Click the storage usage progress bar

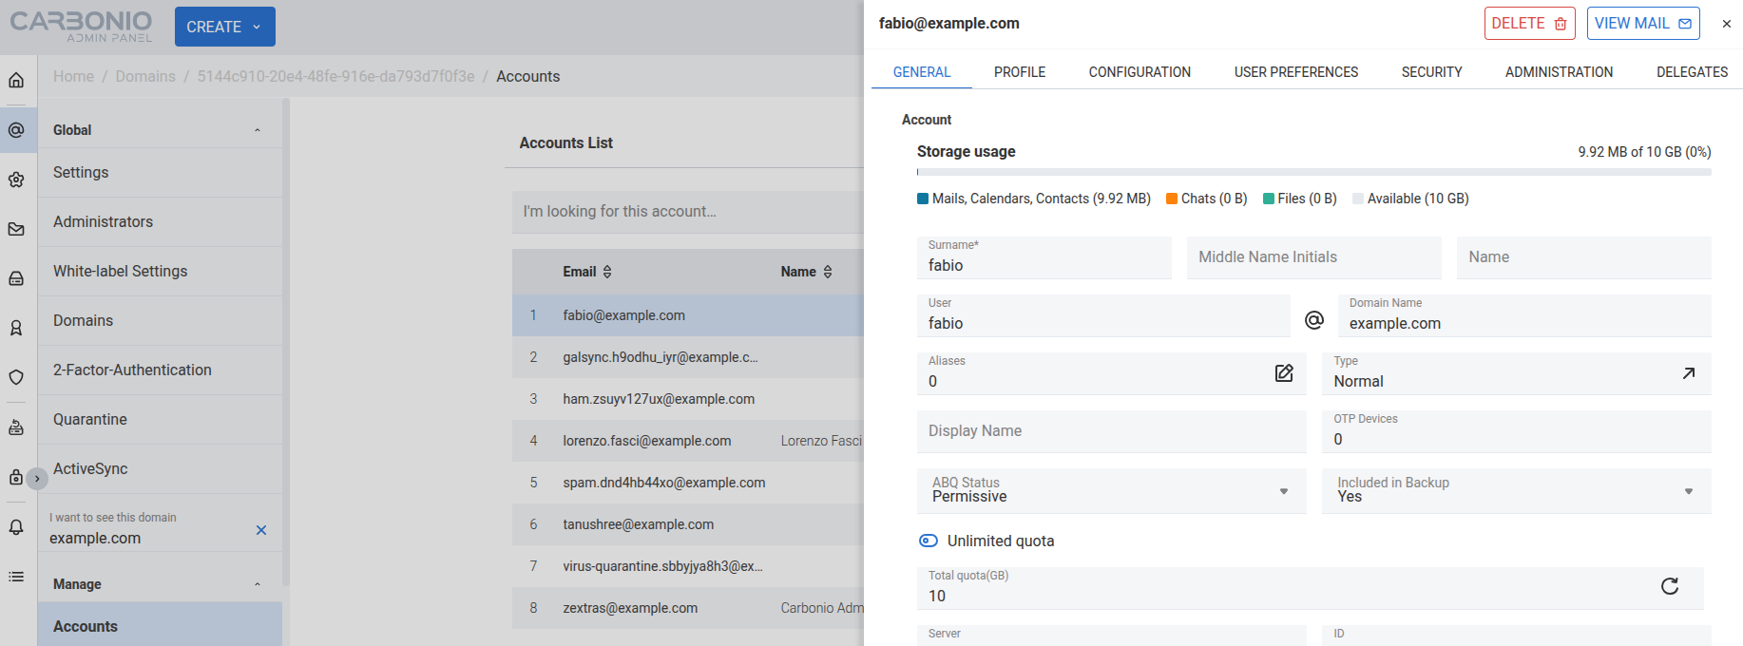pos(1314,172)
